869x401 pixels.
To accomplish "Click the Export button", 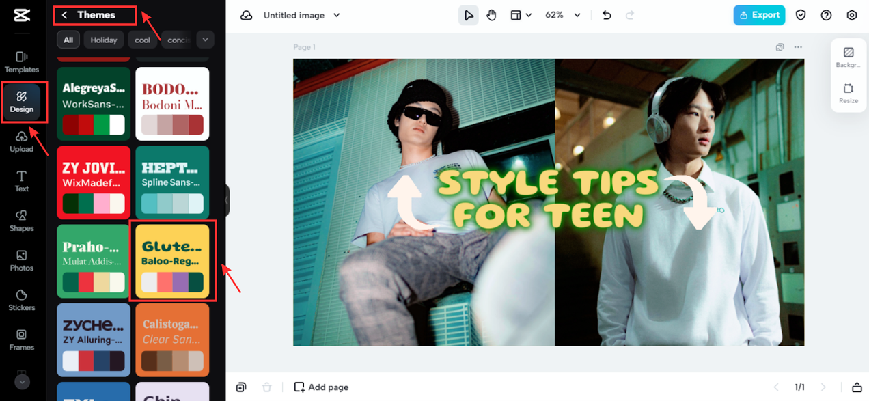I will [759, 15].
